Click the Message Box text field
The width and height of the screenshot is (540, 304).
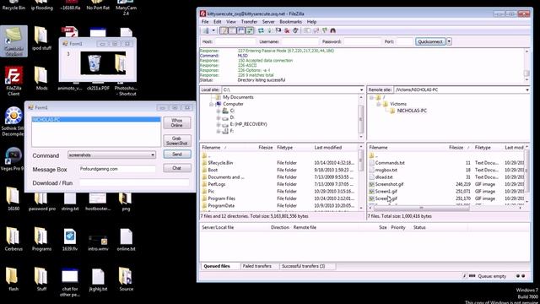(x=117, y=169)
